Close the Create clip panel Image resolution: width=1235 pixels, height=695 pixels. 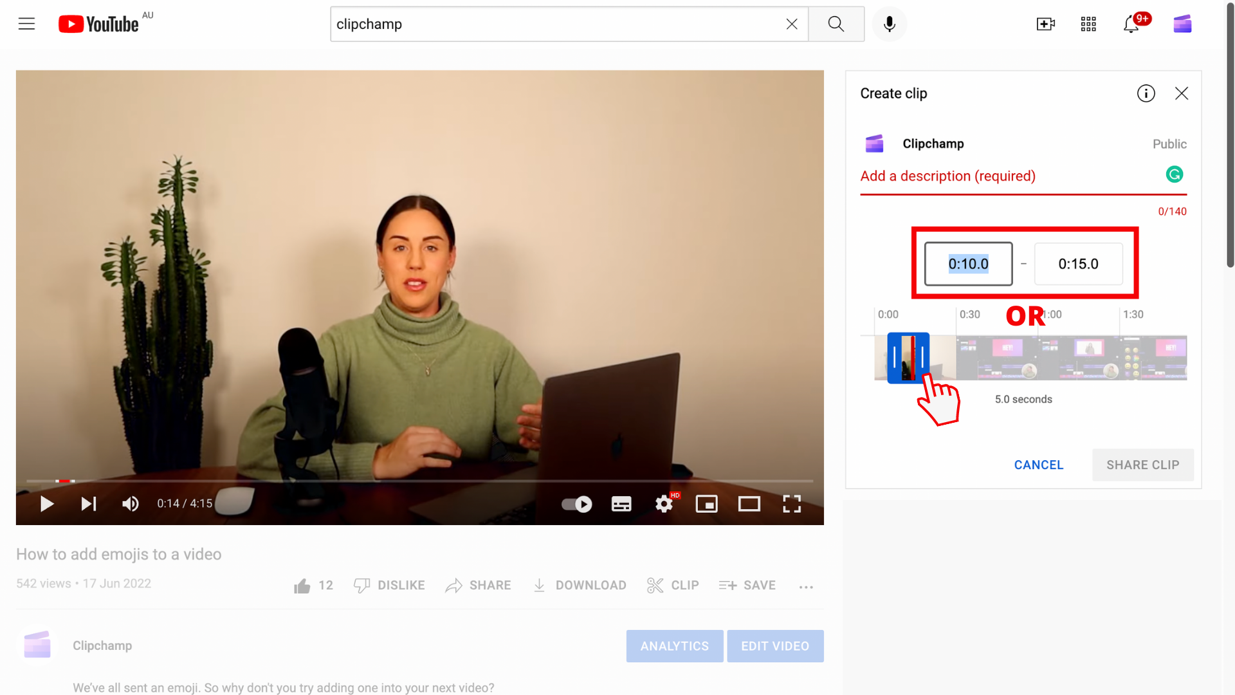pos(1181,94)
